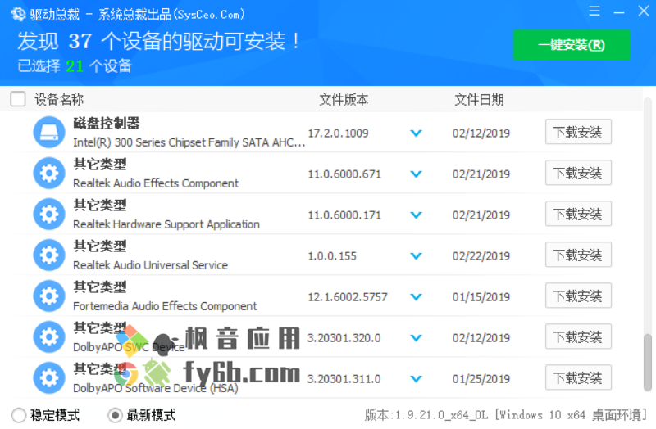This screenshot has width=656, height=429.
Task: Click the 文件版本 column header
Action: point(344,99)
